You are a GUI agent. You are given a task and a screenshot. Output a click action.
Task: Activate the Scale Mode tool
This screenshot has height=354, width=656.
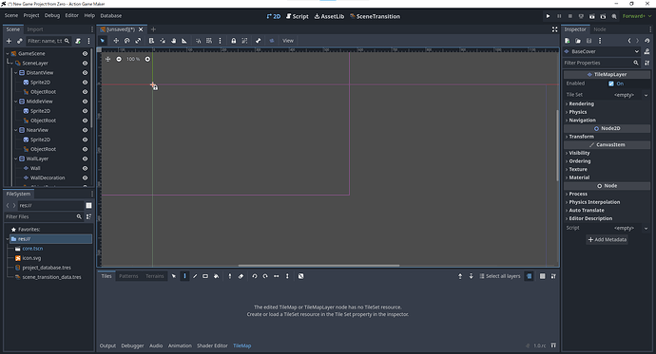point(138,41)
